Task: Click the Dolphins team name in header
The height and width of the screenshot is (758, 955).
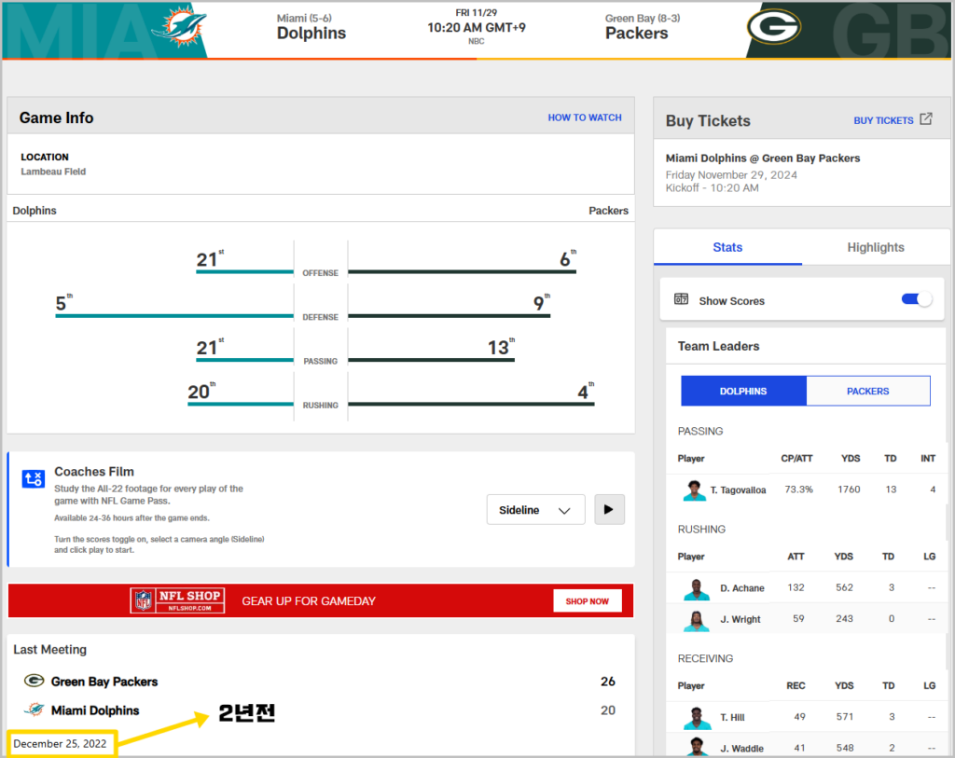Action: [311, 33]
